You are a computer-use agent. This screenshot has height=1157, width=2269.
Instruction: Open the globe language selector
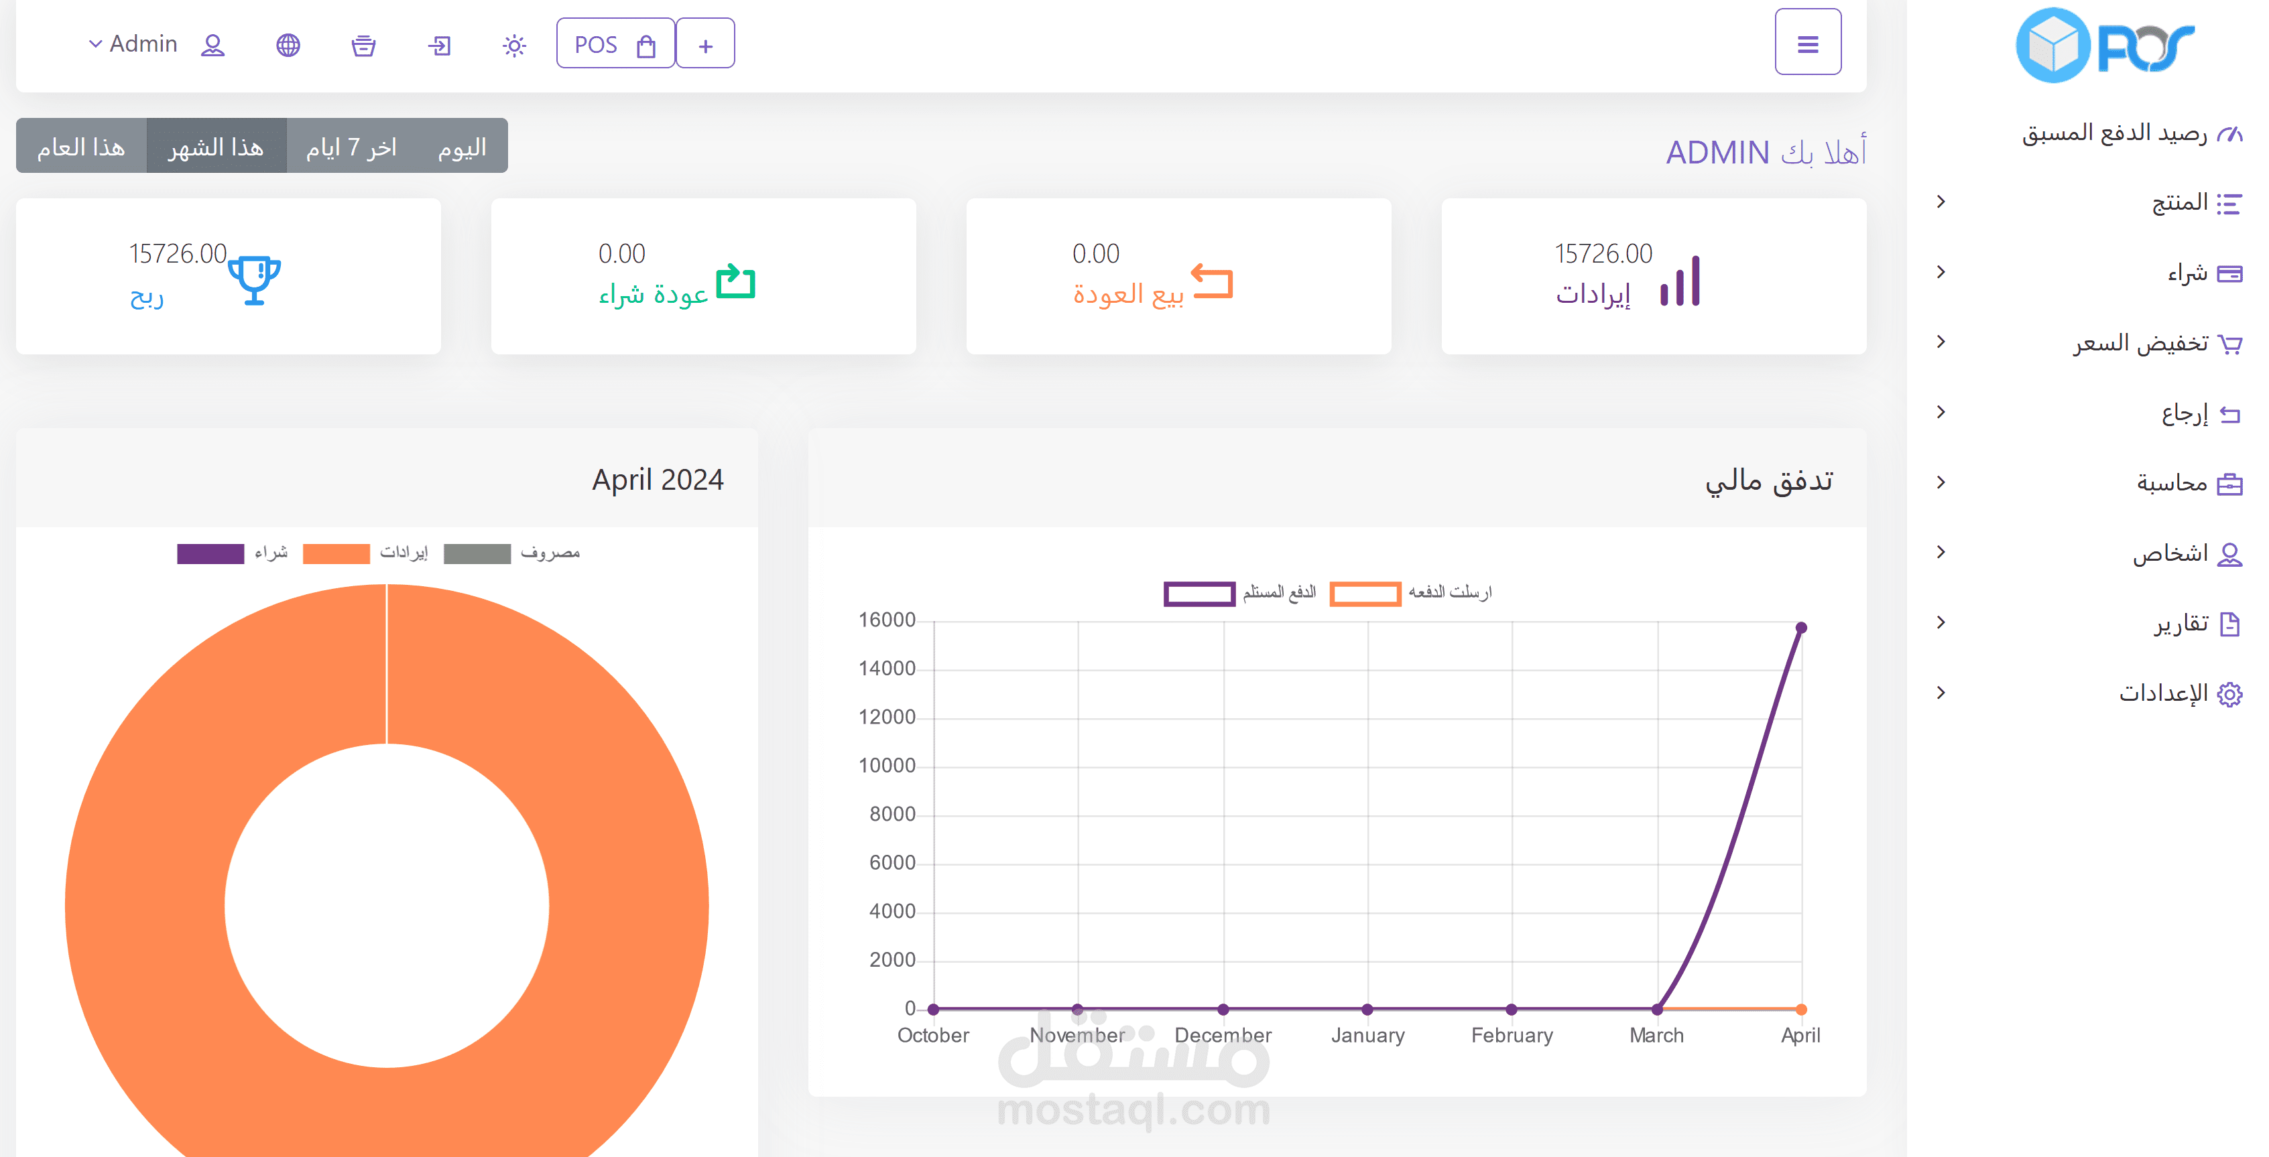coord(288,45)
